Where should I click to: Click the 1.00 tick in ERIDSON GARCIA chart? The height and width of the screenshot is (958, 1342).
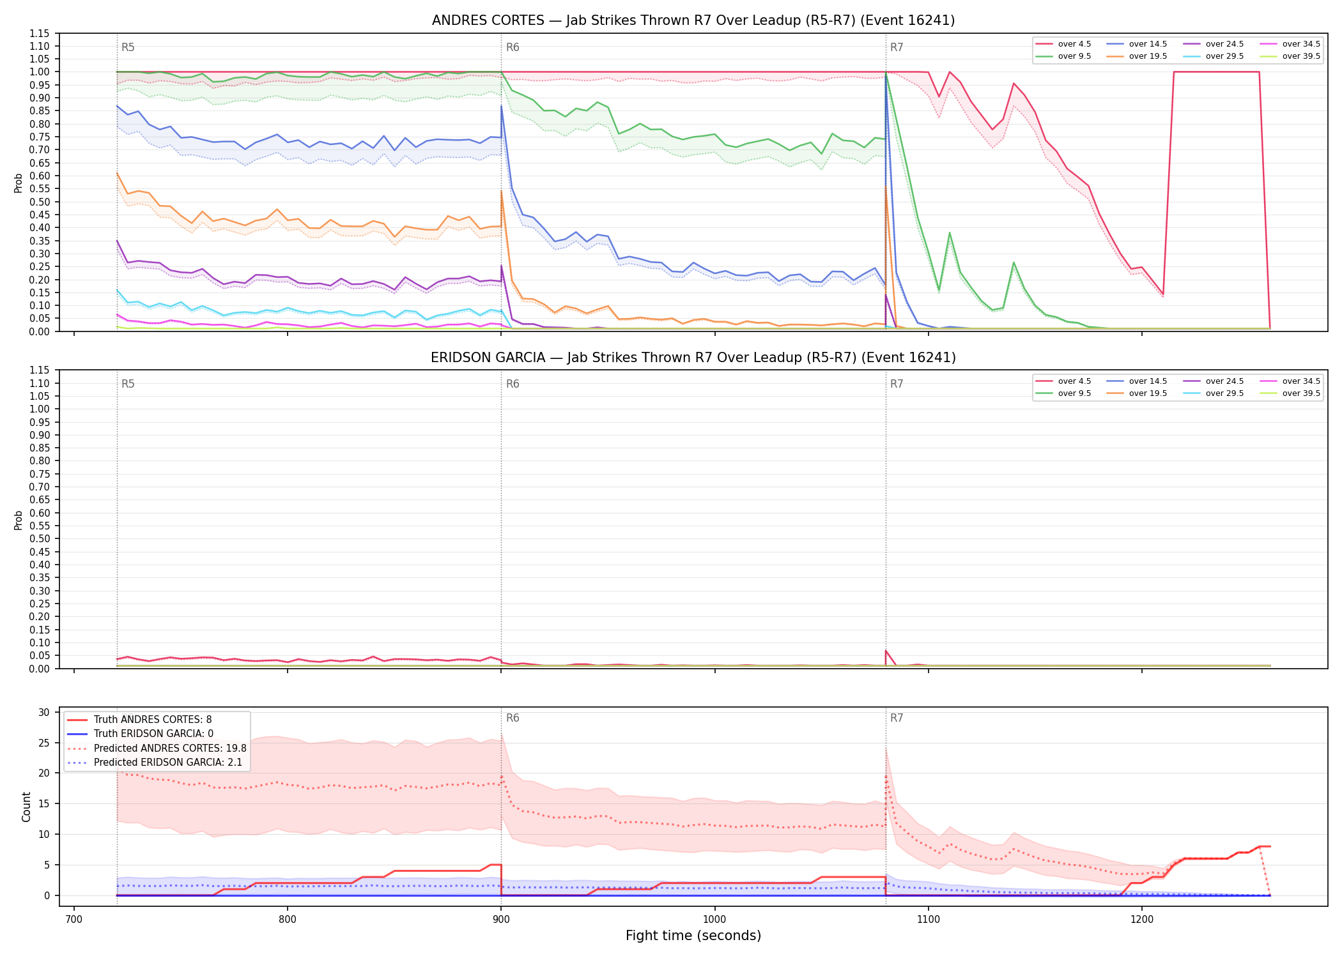point(40,409)
